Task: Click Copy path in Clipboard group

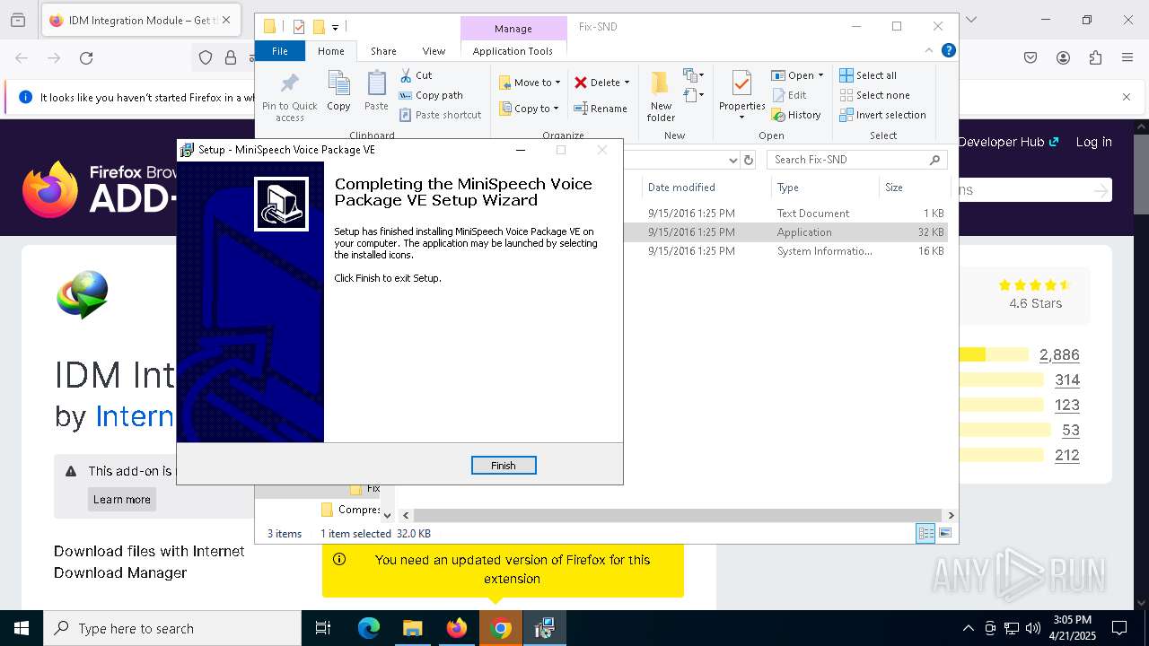Action: 431,95
